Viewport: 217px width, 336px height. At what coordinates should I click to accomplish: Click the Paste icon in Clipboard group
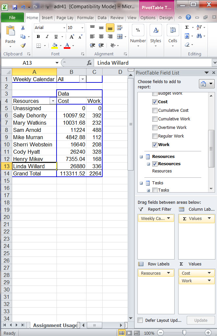pyautogui.click(x=10, y=31)
